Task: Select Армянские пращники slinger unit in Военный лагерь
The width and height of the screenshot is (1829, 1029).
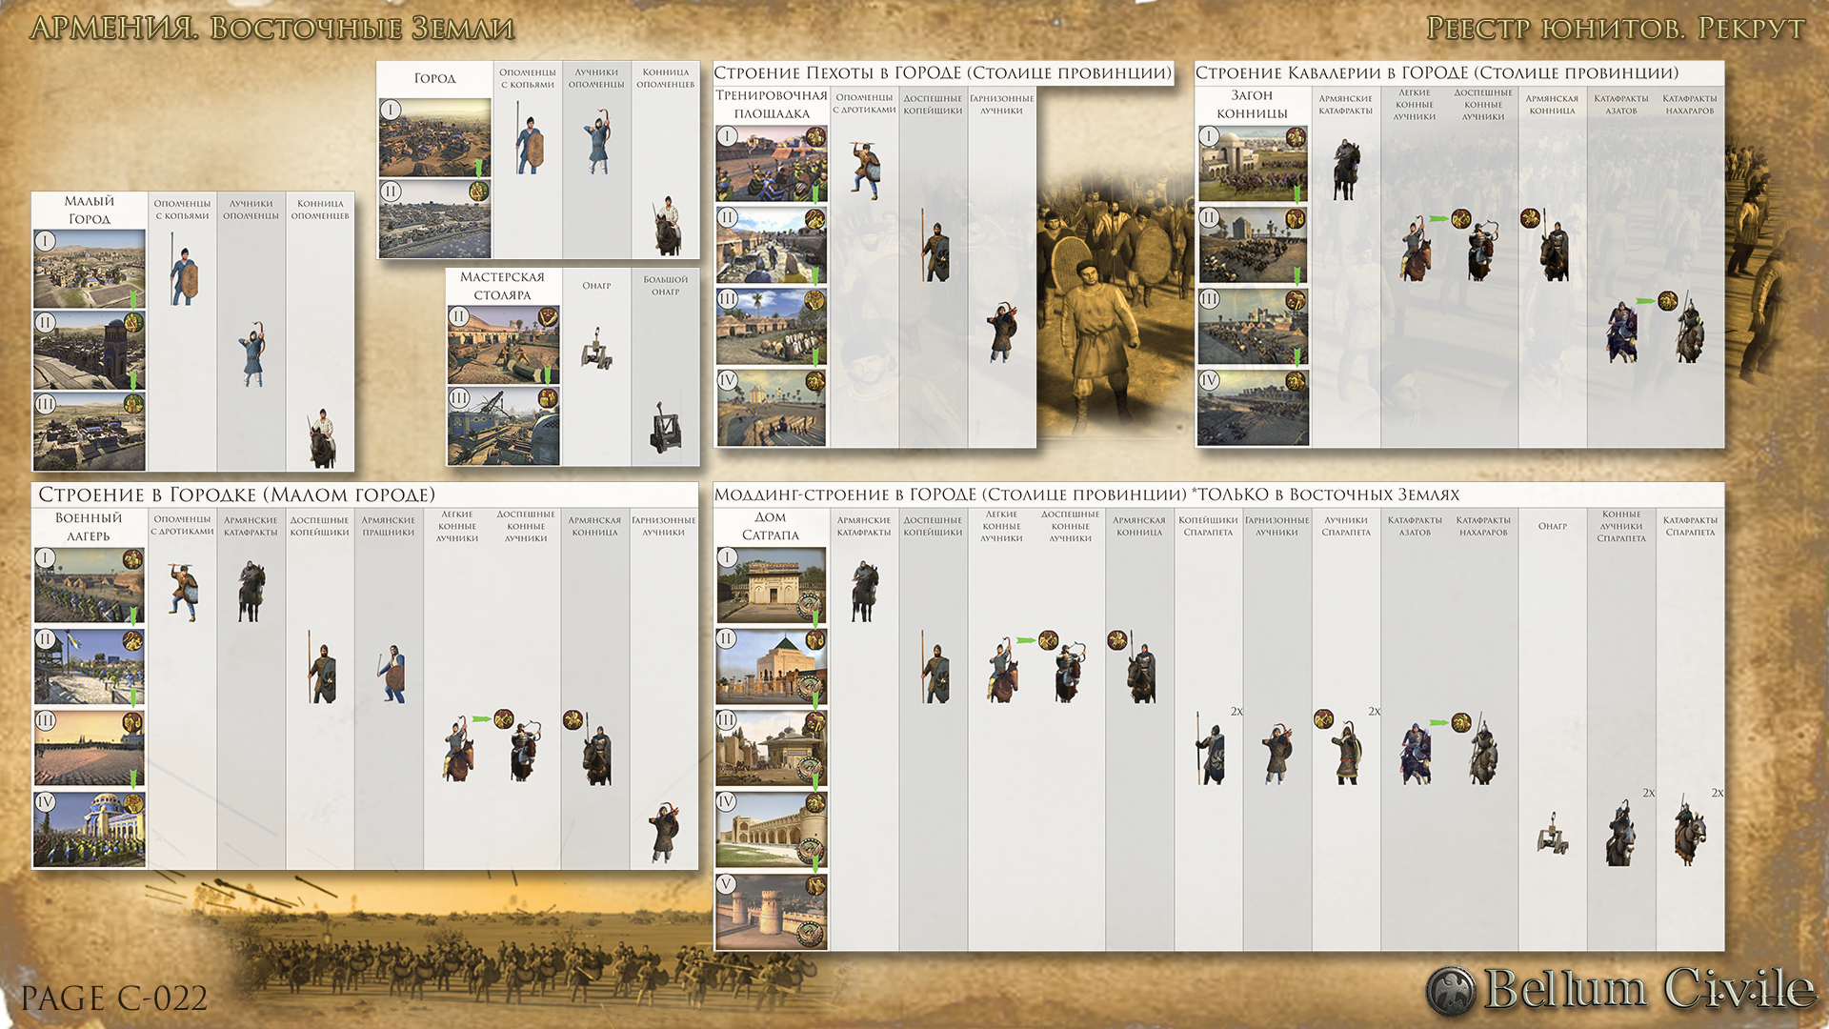Action: (x=391, y=674)
